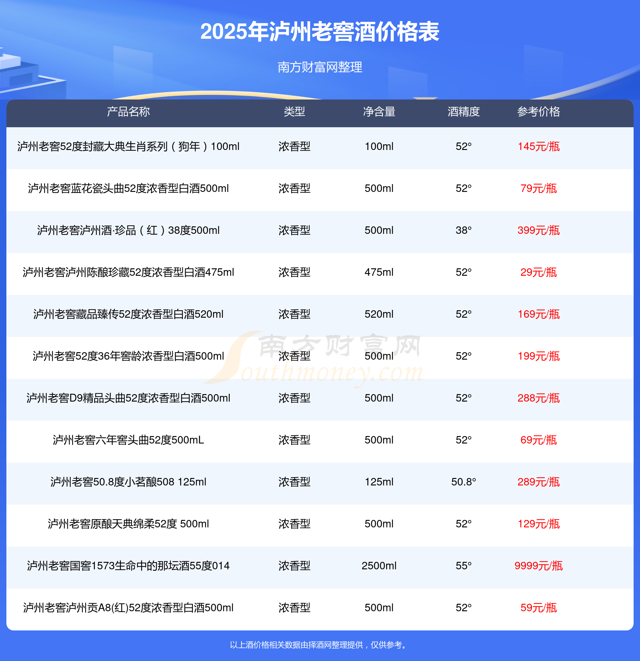Select the price "399元/瓶"
This screenshot has height=661, width=640.
tap(539, 230)
